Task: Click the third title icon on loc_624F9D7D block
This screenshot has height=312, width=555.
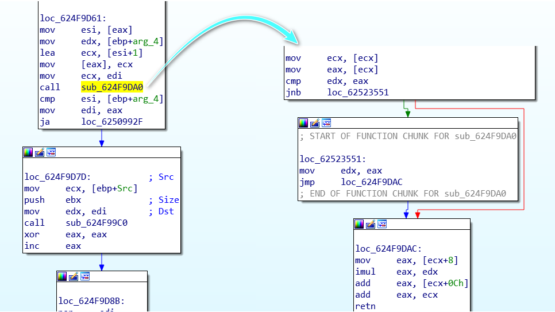Action: 51,152
